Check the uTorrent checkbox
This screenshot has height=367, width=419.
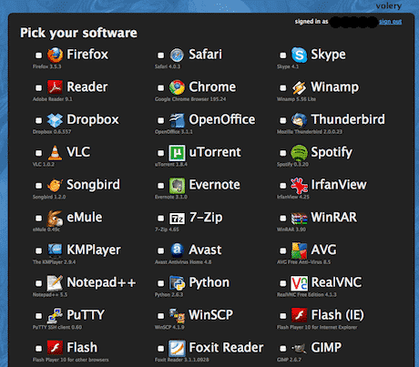(160, 153)
